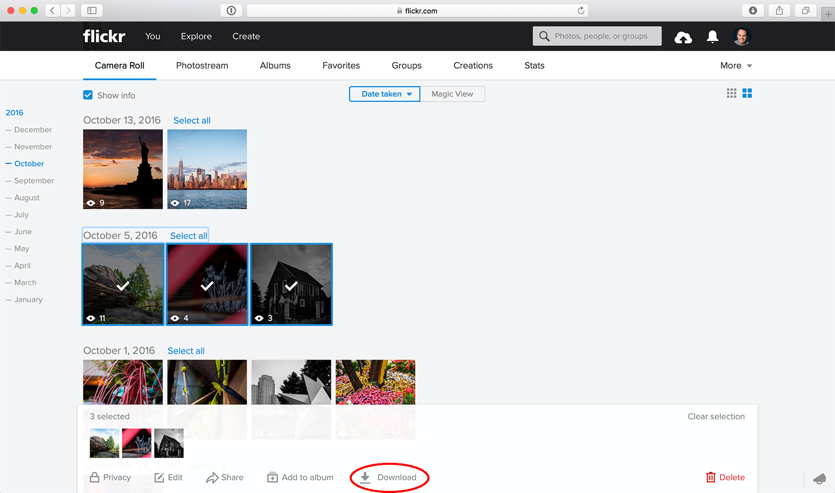Viewport: 835px width, 493px height.
Task: Click the feedback megaphone icon
Action: tap(820, 478)
